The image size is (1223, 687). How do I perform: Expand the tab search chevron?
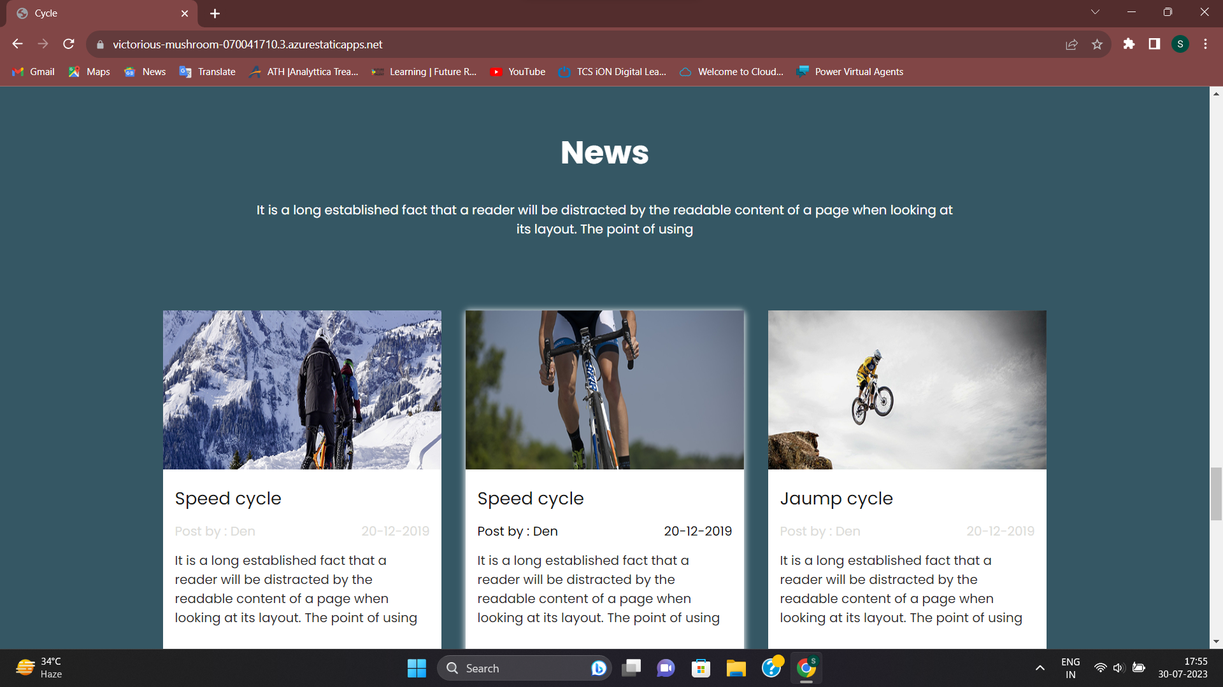pyautogui.click(x=1095, y=12)
